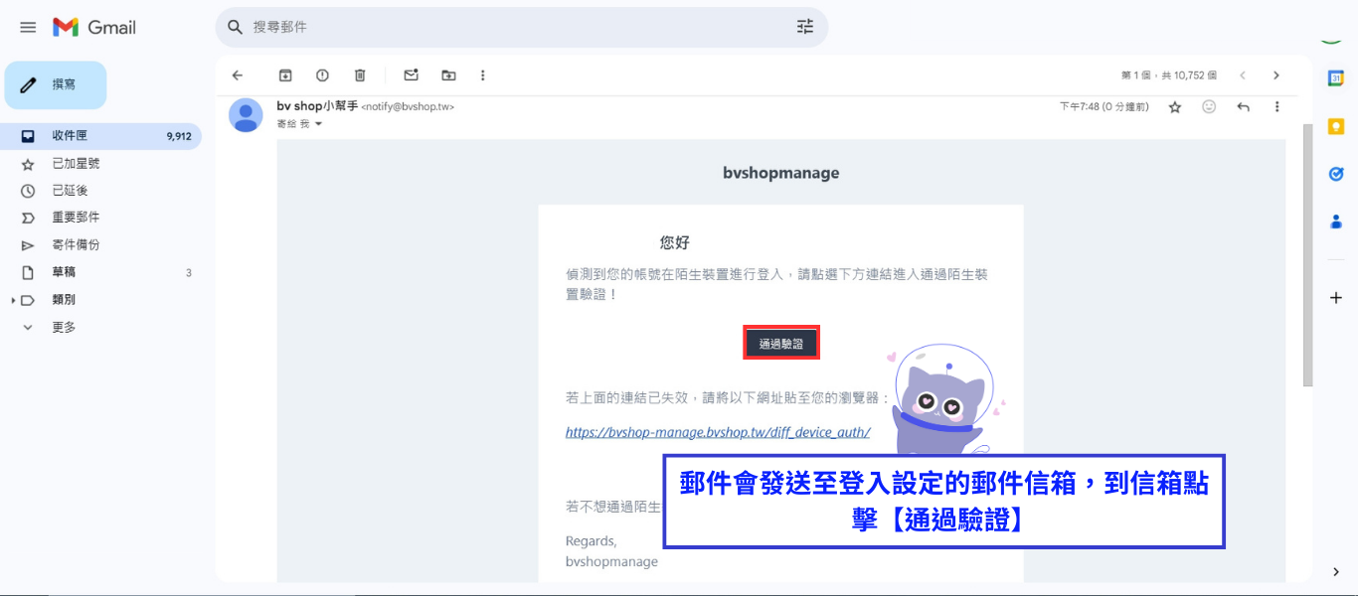Star this message
Viewport: 1358px width, 596px height.
(x=1175, y=107)
